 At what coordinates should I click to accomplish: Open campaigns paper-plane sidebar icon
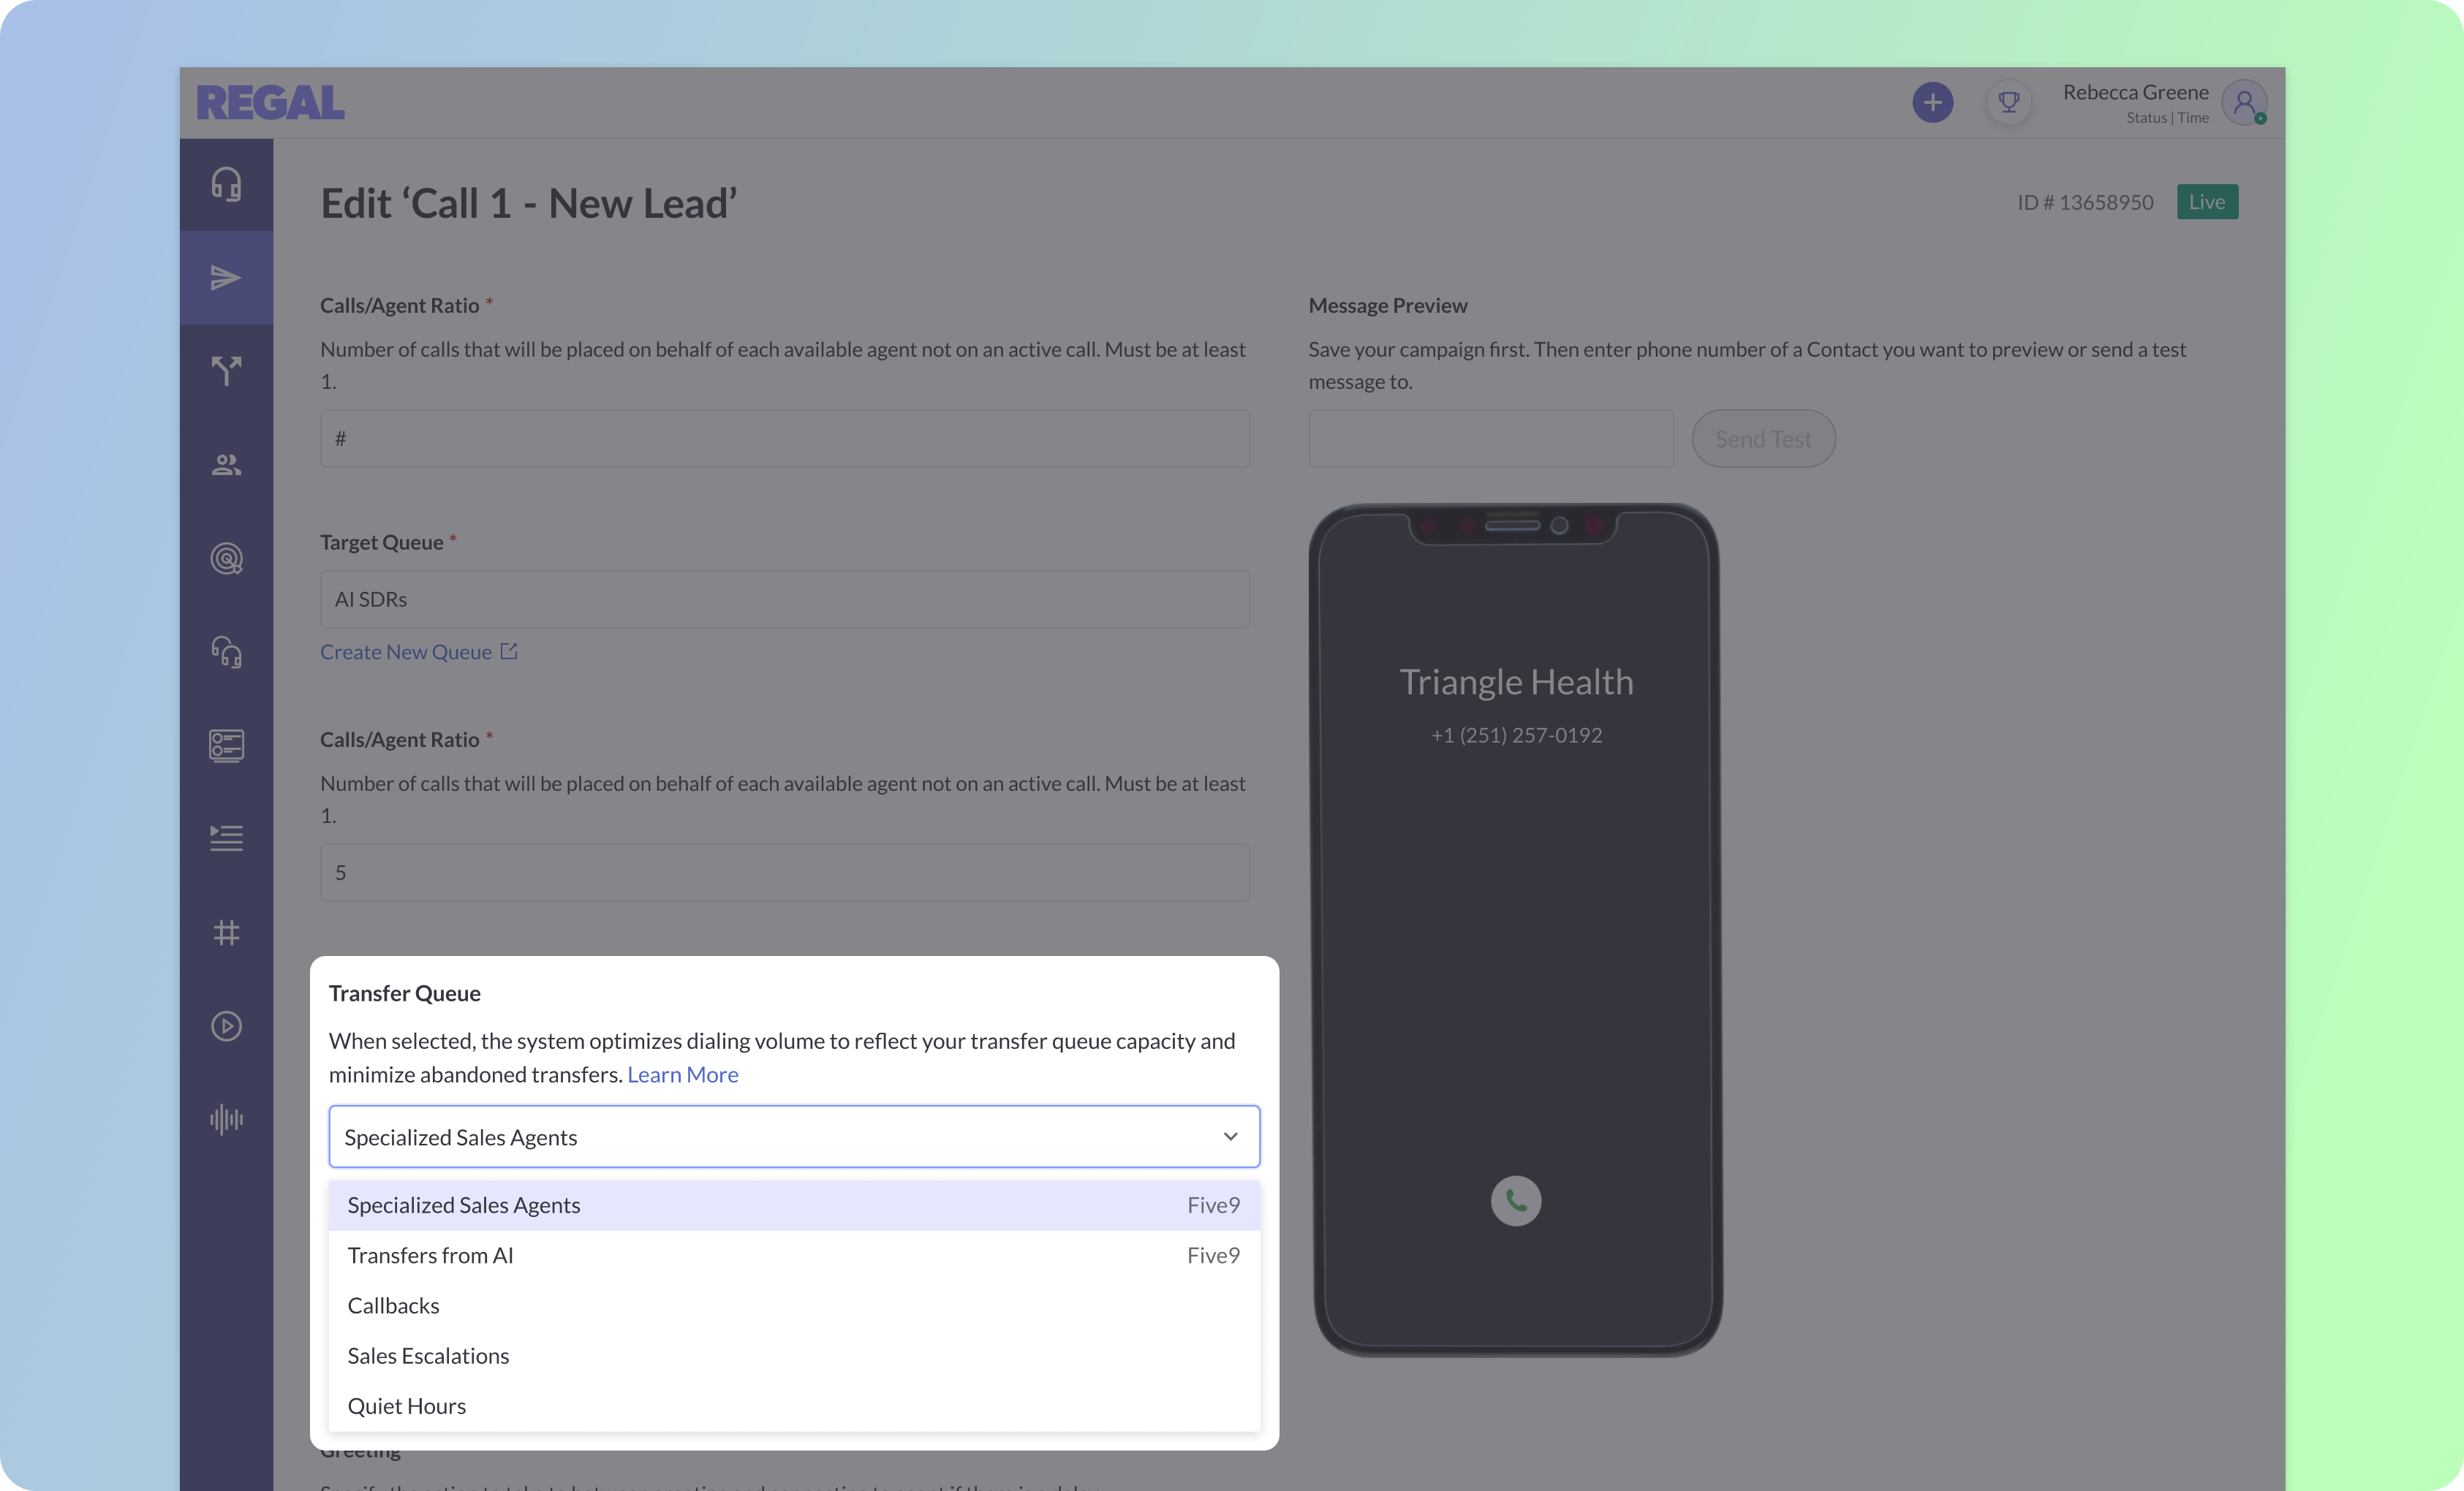tap(226, 278)
